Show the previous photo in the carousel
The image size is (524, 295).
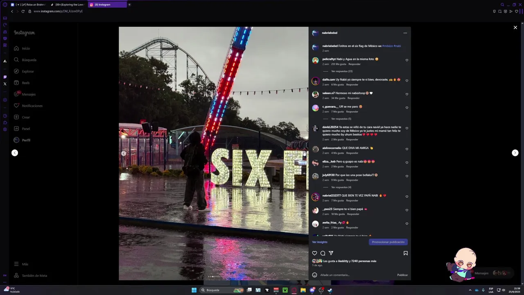click(x=124, y=153)
